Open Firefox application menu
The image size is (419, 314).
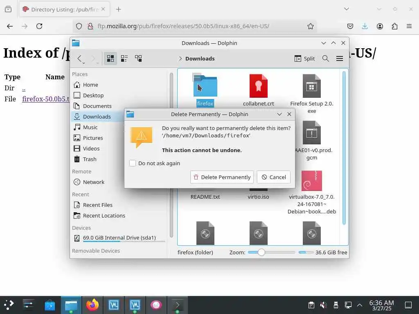tap(409, 26)
